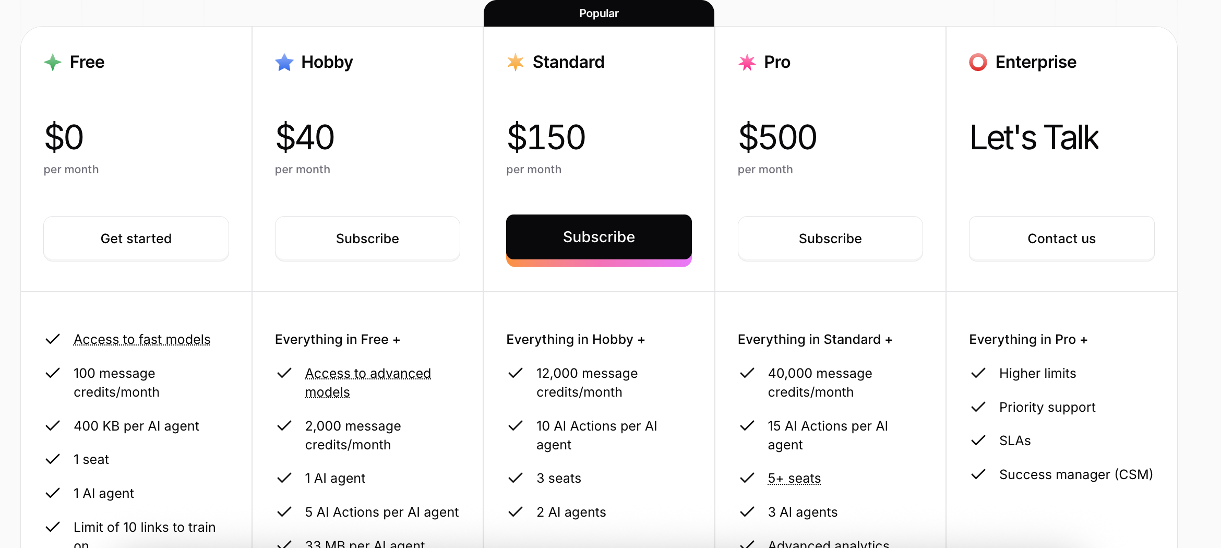Subscribe to the Hobby plan
This screenshot has width=1221, height=548.
click(367, 239)
